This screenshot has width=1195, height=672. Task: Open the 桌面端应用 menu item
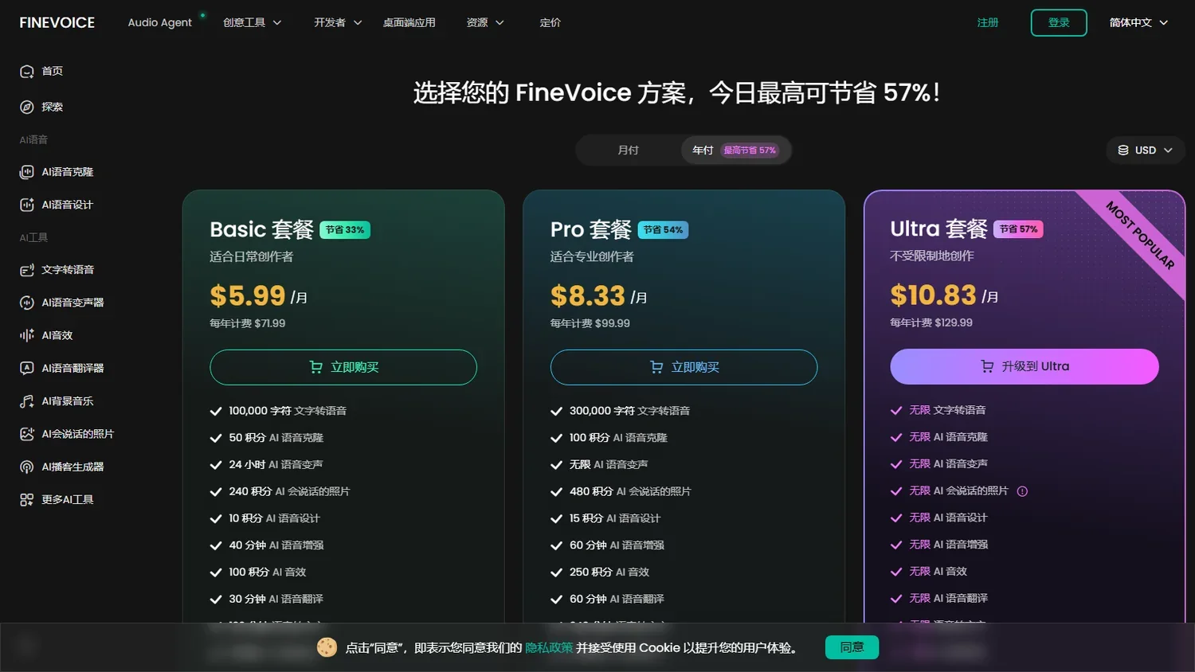(409, 22)
